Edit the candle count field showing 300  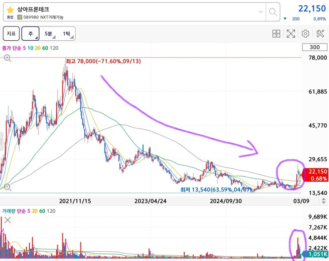tap(314, 47)
